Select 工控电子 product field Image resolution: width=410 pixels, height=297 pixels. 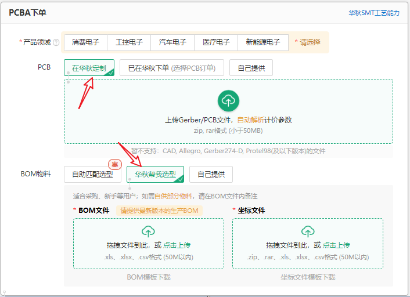(x=129, y=42)
